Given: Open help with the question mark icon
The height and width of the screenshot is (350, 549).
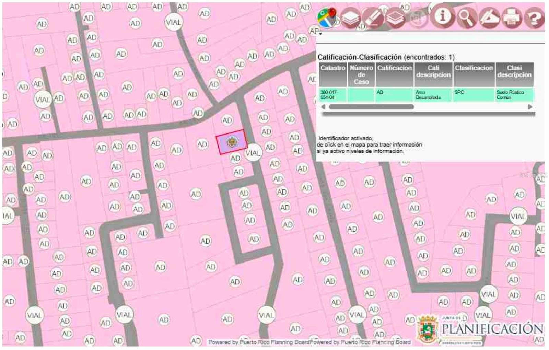Looking at the screenshot, I should 534,17.
